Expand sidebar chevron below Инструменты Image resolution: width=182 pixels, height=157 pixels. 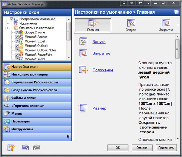(x=68, y=137)
